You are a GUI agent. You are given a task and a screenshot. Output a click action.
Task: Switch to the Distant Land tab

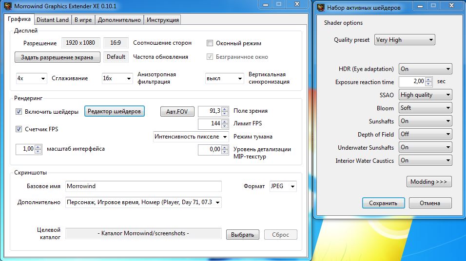click(52, 20)
